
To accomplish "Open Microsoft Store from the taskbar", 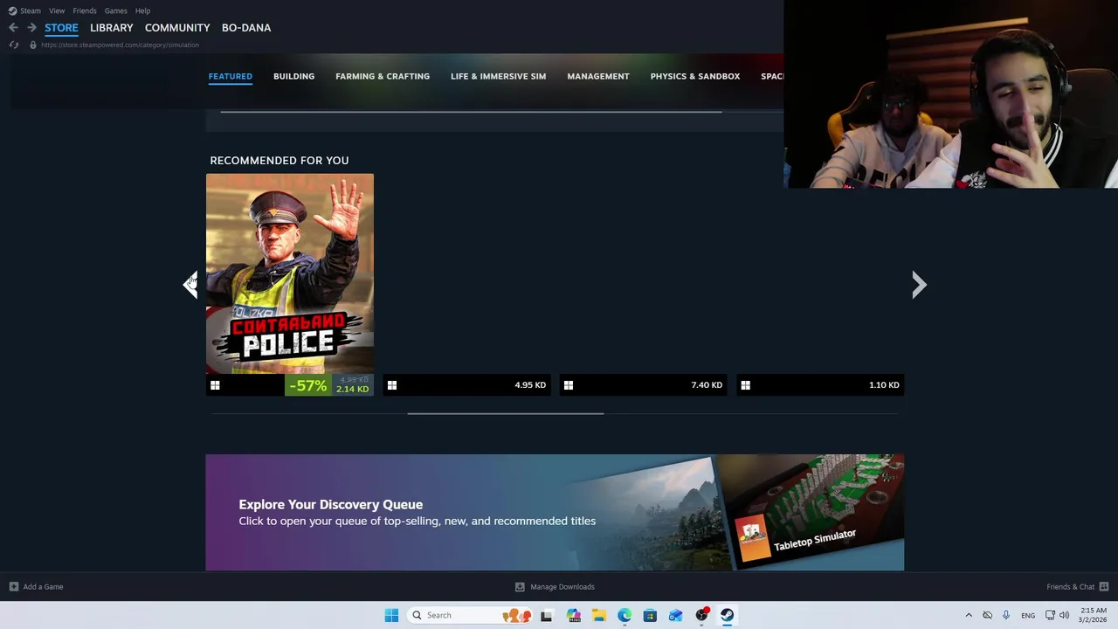I will pos(650,615).
